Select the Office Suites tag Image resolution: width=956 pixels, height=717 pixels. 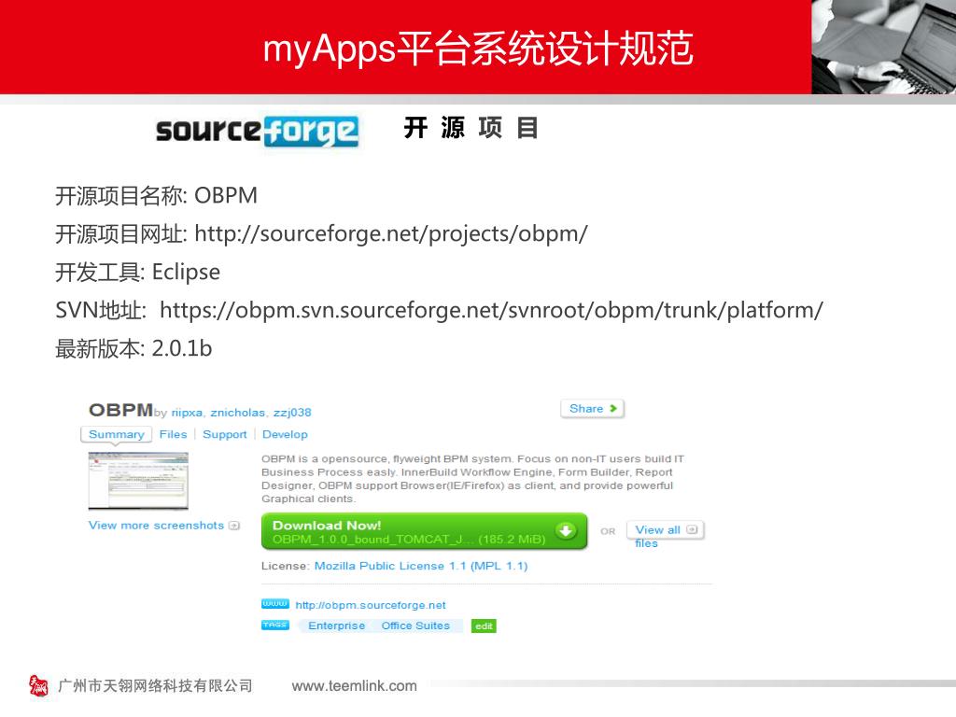(415, 626)
